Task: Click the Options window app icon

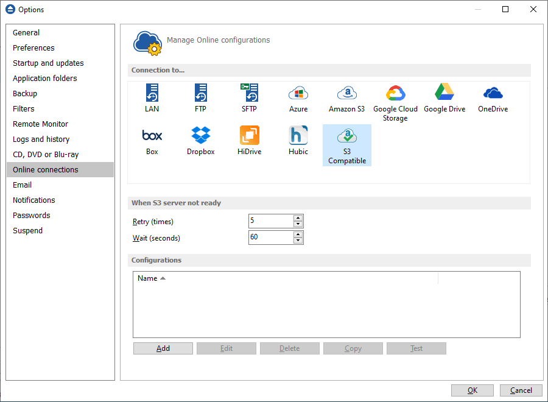Action: pyautogui.click(x=10, y=9)
